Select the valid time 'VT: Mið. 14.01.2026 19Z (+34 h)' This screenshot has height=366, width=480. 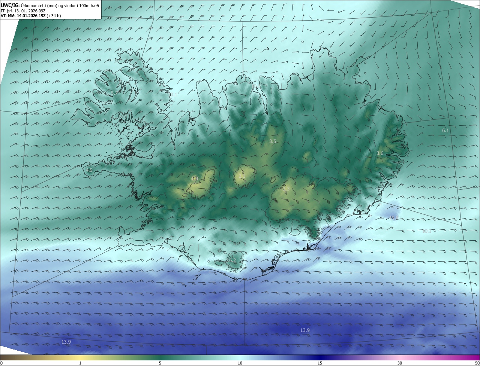pyautogui.click(x=31, y=16)
